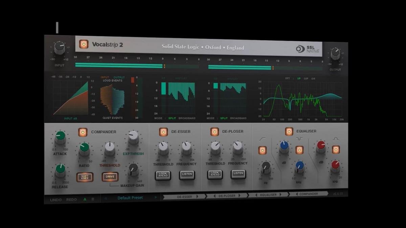This screenshot has height=228, width=406.
Task: Switch off the De-Esser power button
Action: (x=163, y=132)
